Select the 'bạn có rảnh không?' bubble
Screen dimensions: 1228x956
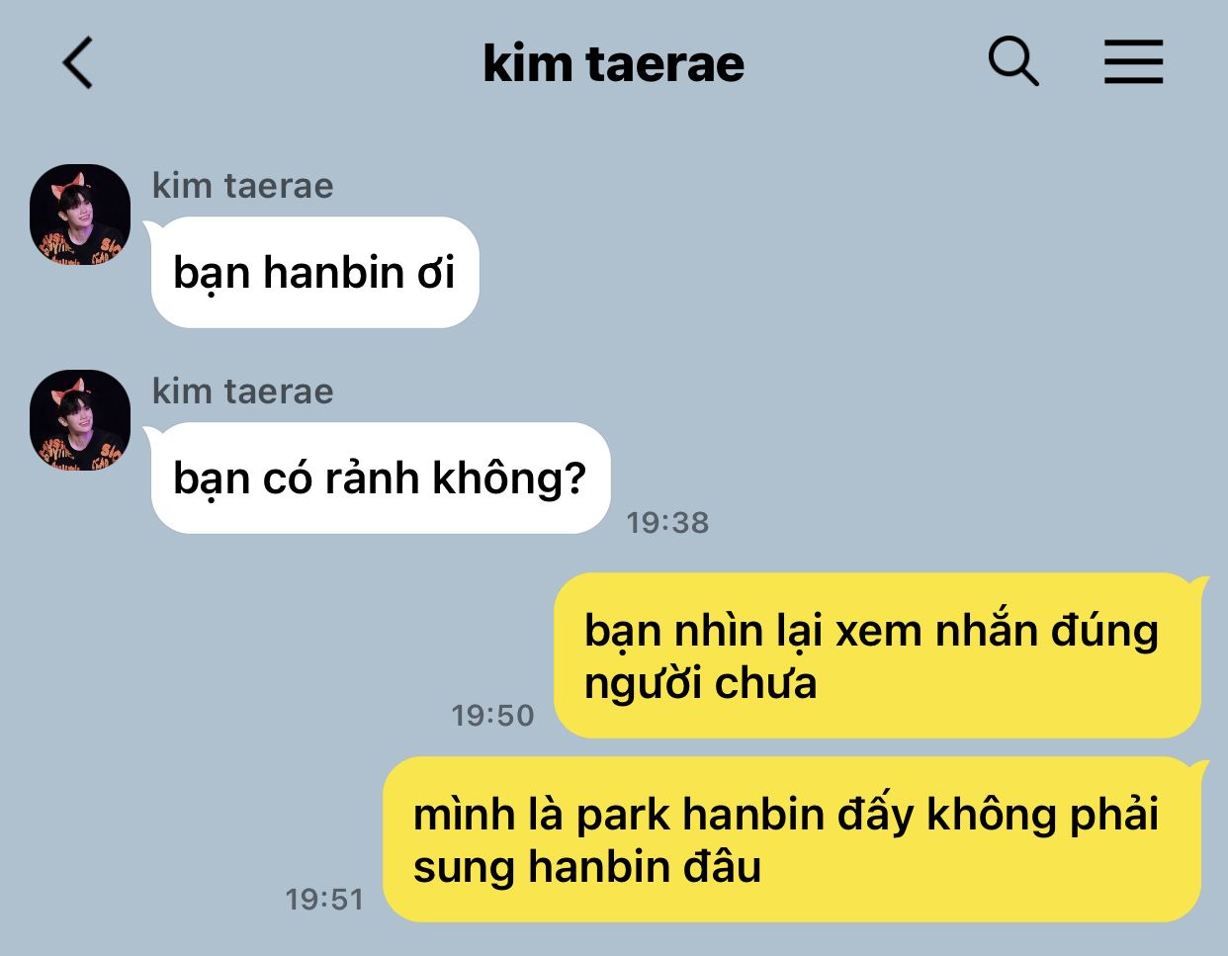pyautogui.click(x=381, y=478)
